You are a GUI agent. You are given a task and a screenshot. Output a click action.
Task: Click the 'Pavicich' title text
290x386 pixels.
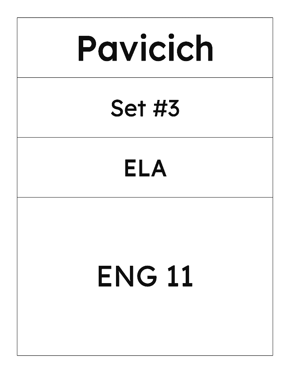point(145,48)
